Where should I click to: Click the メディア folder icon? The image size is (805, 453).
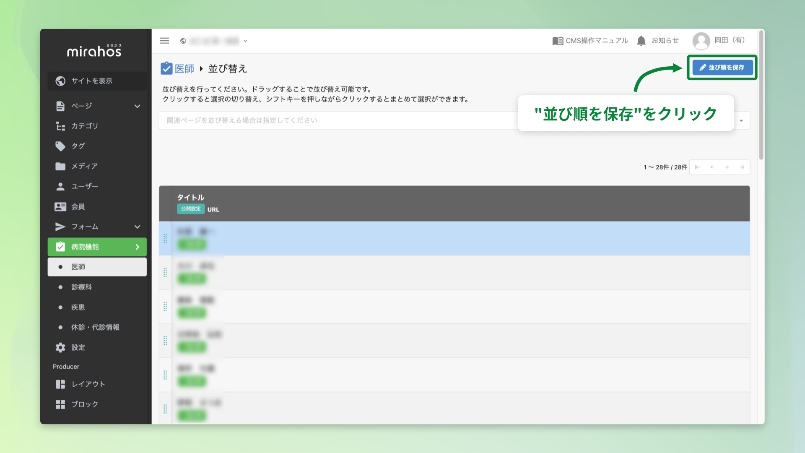tap(60, 166)
